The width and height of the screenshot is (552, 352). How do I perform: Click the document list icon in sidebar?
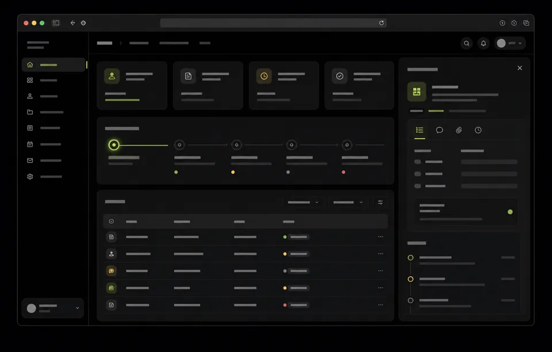(x=30, y=128)
